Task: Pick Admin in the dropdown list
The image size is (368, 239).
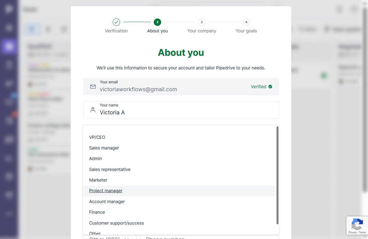Action: (x=179, y=158)
